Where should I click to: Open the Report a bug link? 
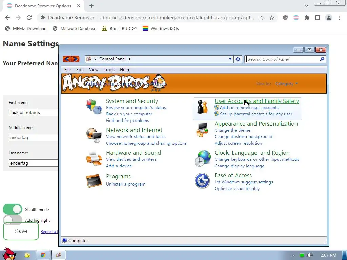49,232
